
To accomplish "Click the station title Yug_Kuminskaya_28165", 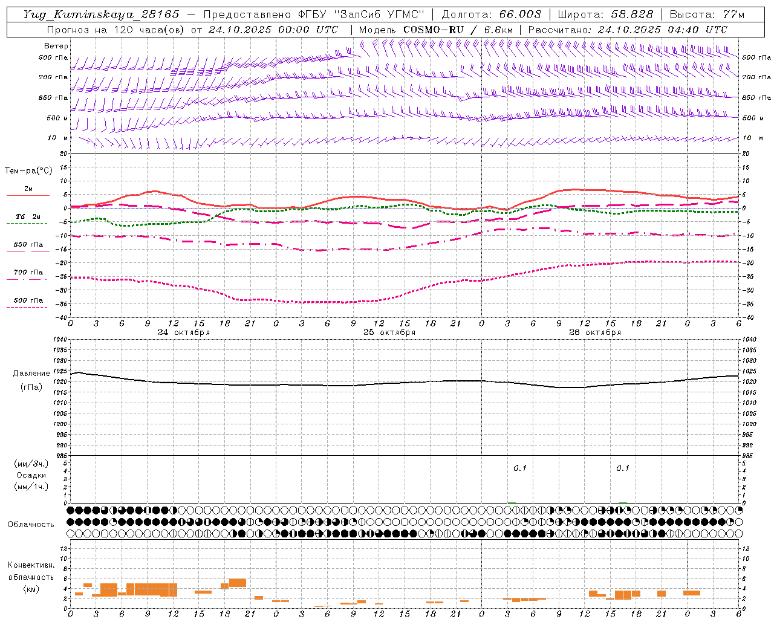I will pyautogui.click(x=102, y=15).
